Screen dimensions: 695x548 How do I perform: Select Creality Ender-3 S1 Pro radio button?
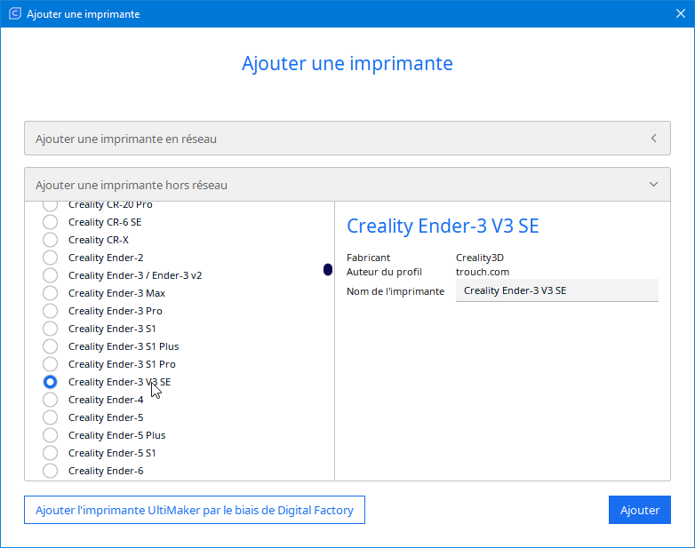[x=50, y=364]
